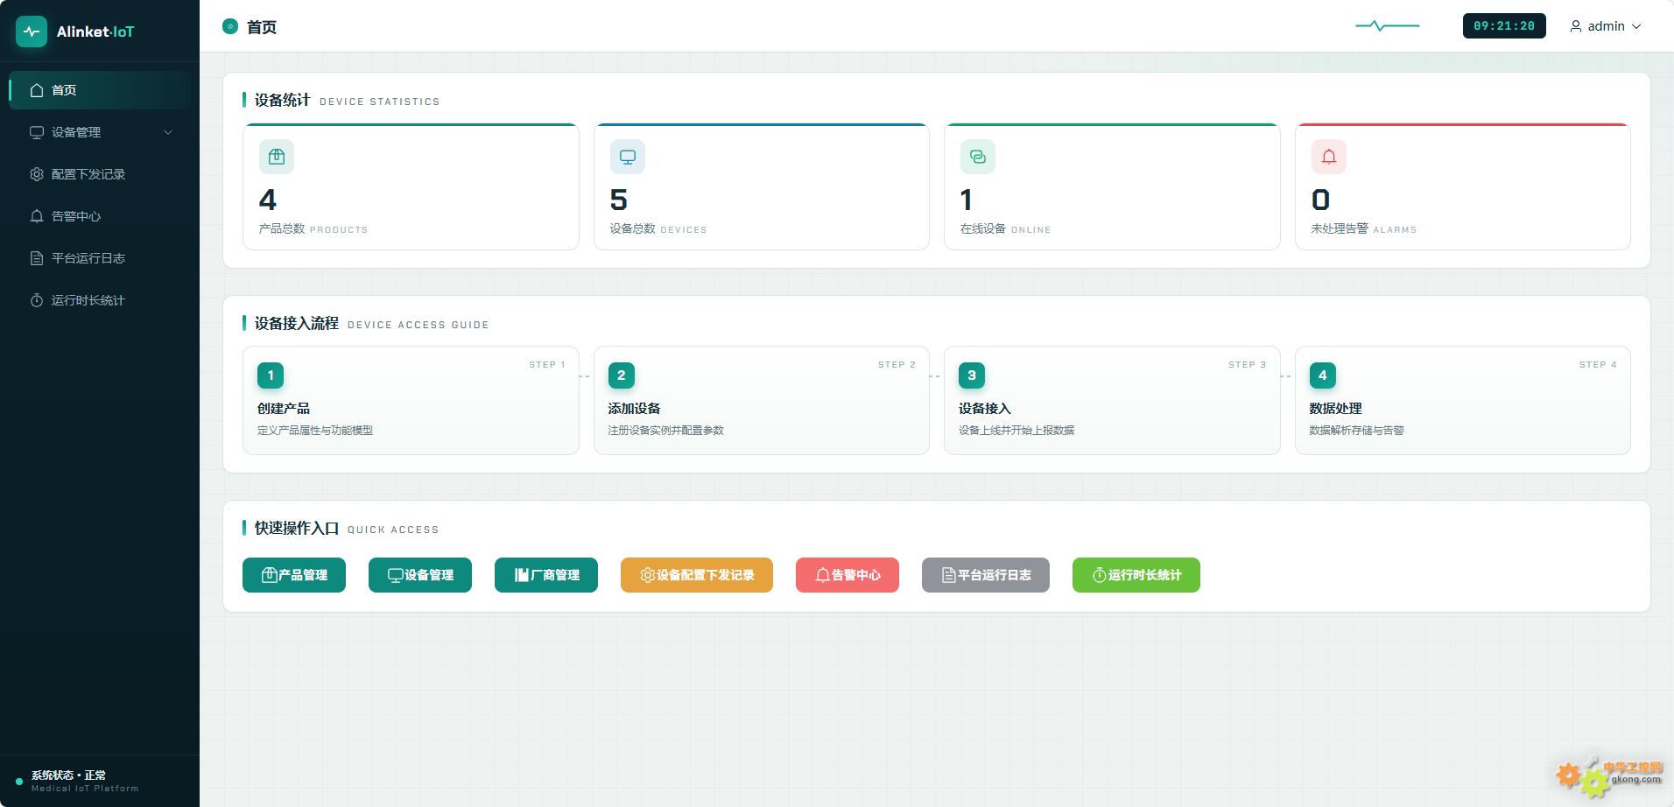Go to 首页 in the sidebar
The height and width of the screenshot is (807, 1674).
[x=100, y=90]
